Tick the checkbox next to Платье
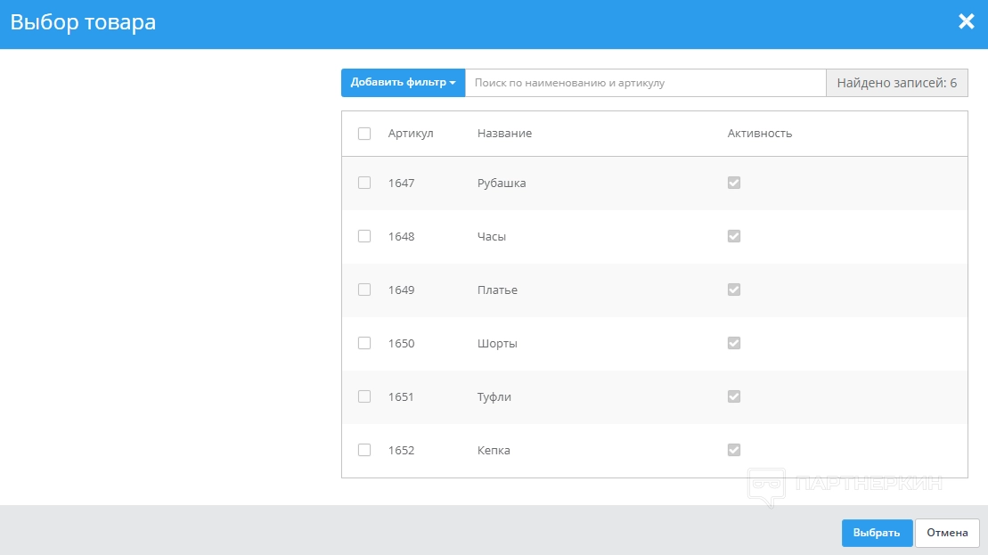Viewport: 988px width, 555px height. (x=364, y=290)
